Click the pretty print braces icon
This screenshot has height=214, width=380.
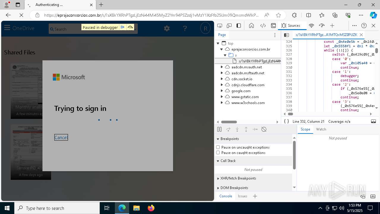click(x=286, y=121)
